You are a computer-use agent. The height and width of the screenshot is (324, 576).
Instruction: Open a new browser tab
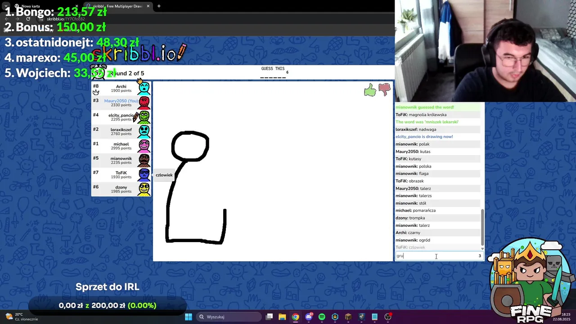[x=159, y=6]
